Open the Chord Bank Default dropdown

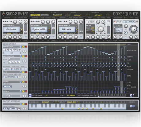56,102
